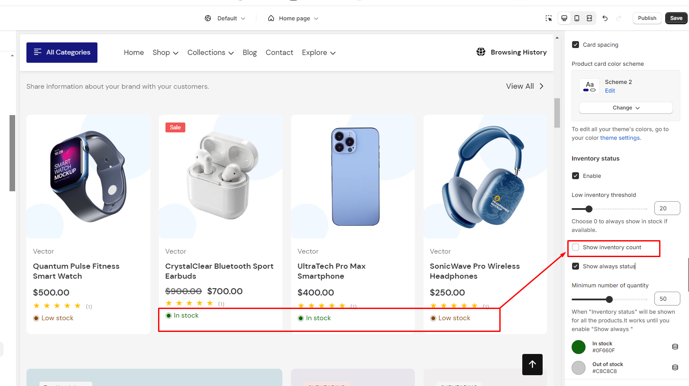Viewport: 689px width, 386px height.
Task: Open database icon beside In stock color
Action: [x=675, y=347]
